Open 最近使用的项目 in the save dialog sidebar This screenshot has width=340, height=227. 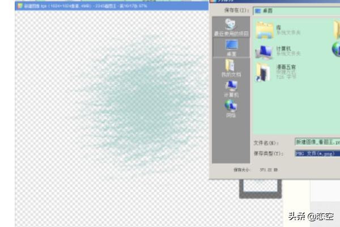[x=231, y=28]
